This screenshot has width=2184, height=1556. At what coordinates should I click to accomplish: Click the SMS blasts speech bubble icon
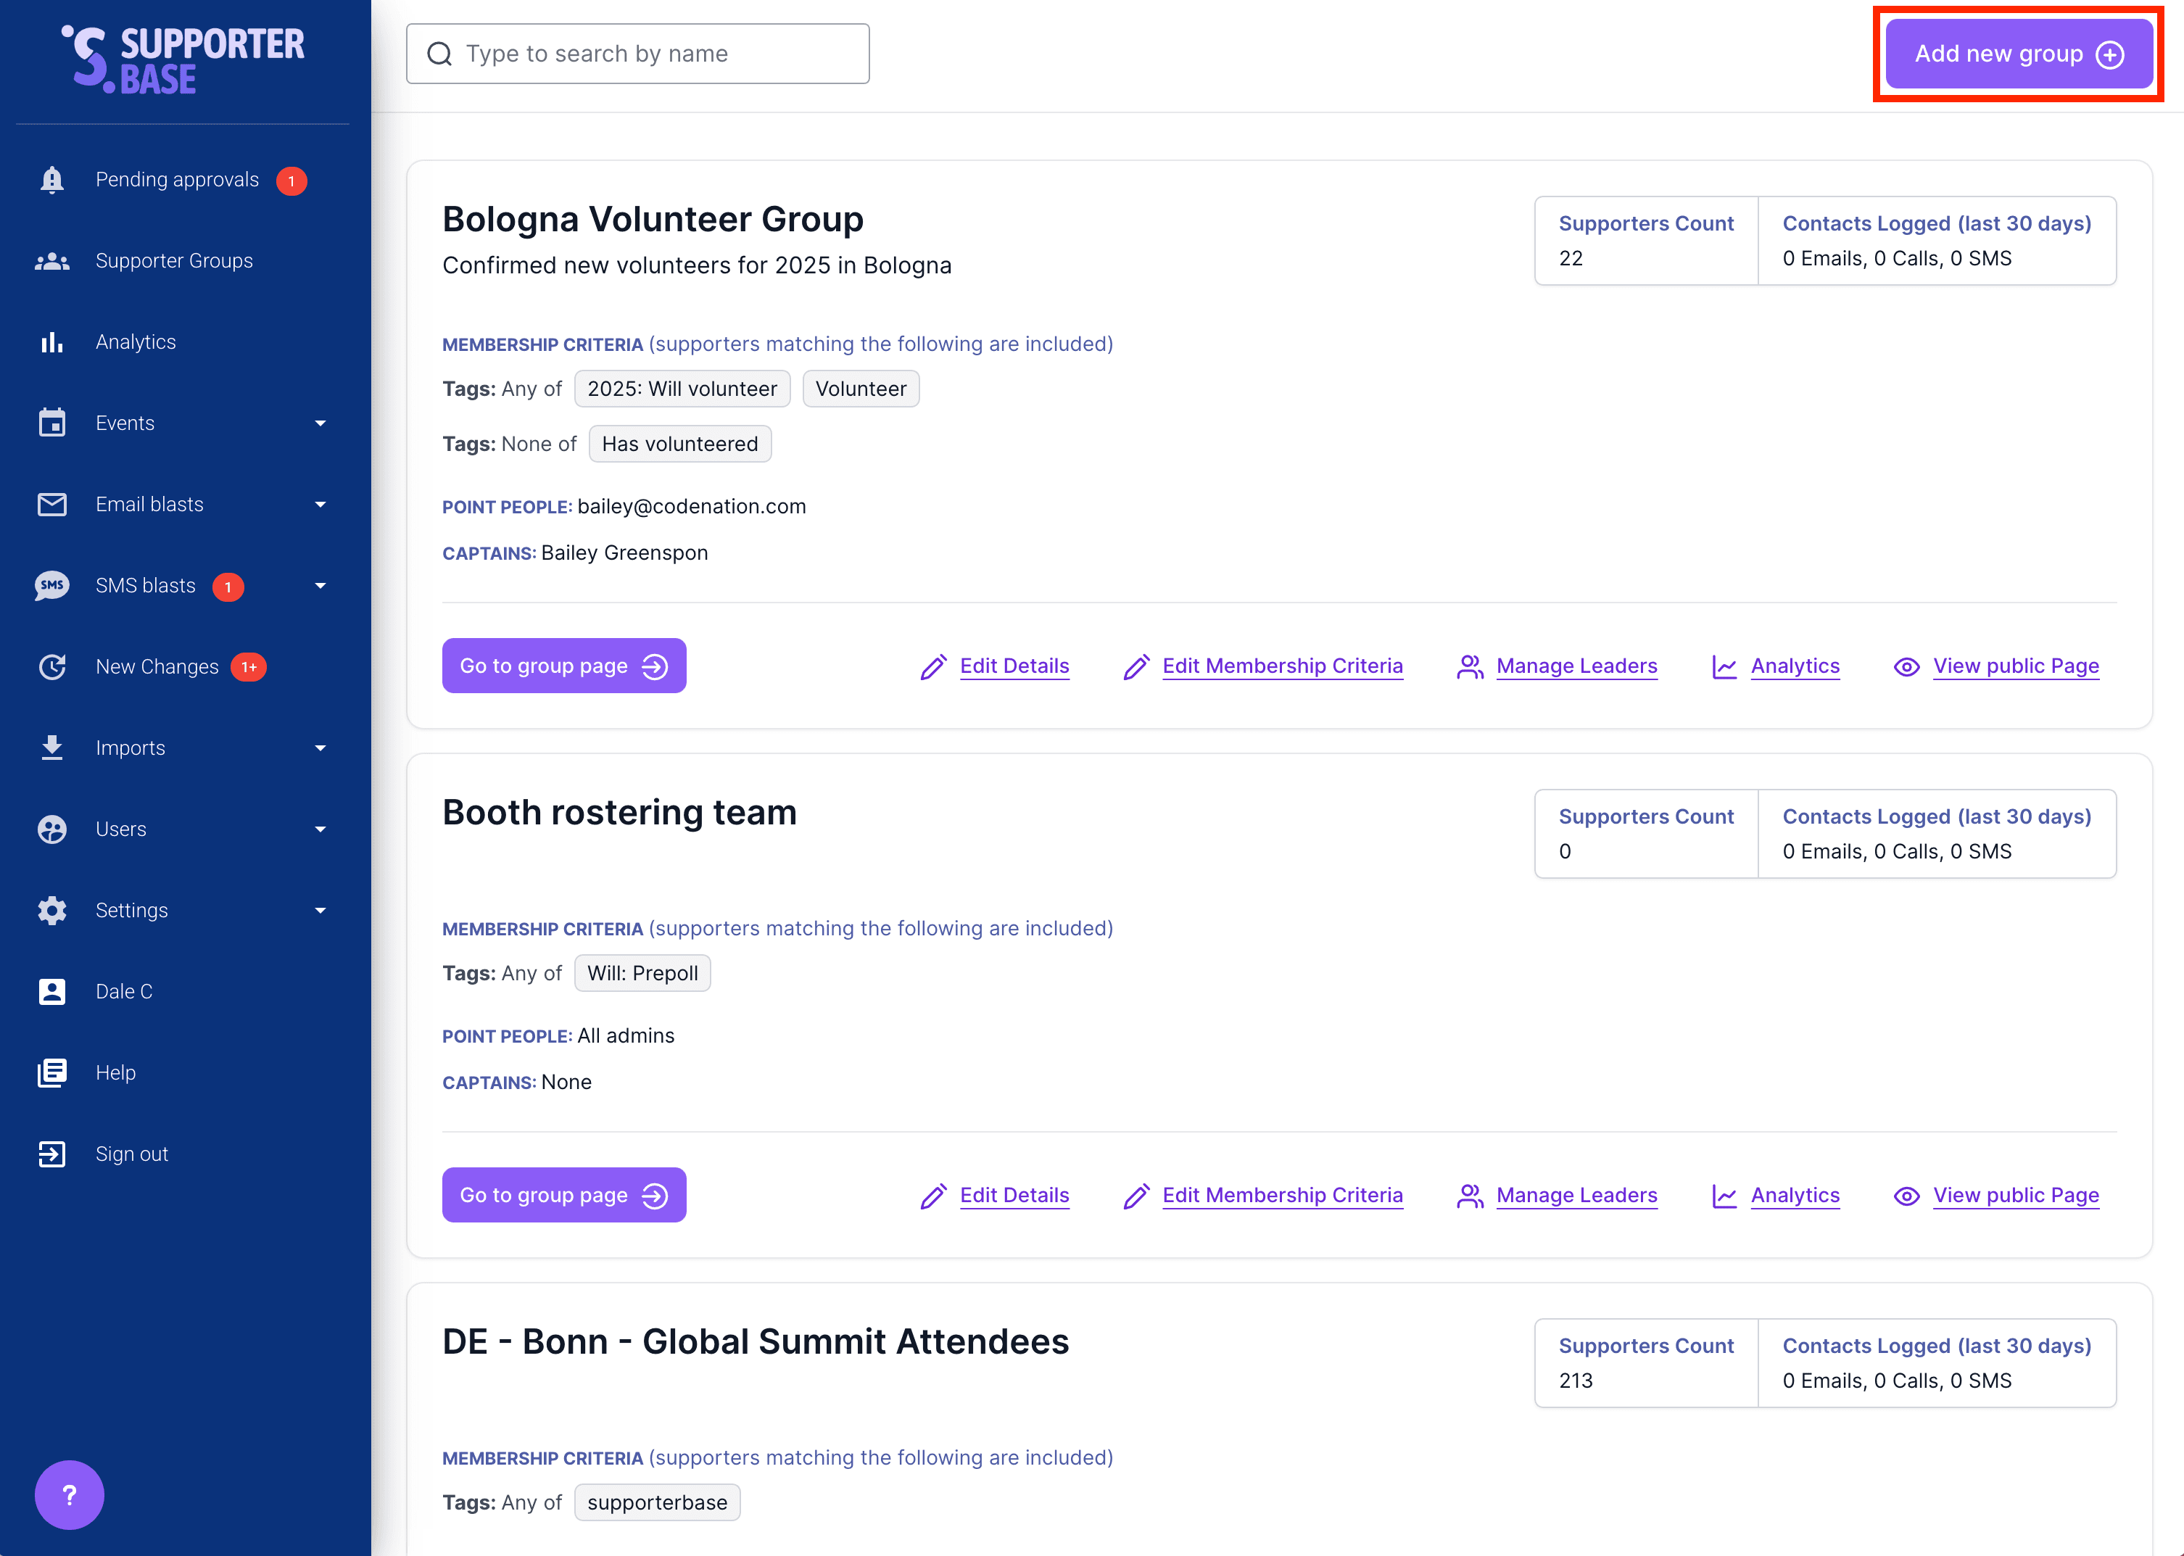tap(51, 585)
